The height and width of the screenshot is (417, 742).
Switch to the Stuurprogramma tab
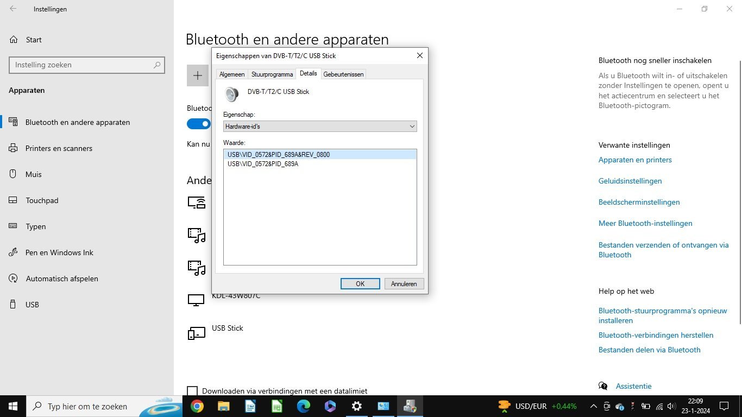[272, 74]
